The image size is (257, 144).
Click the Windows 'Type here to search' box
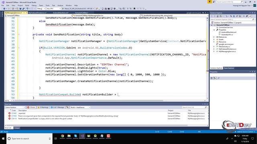pos(29,139)
